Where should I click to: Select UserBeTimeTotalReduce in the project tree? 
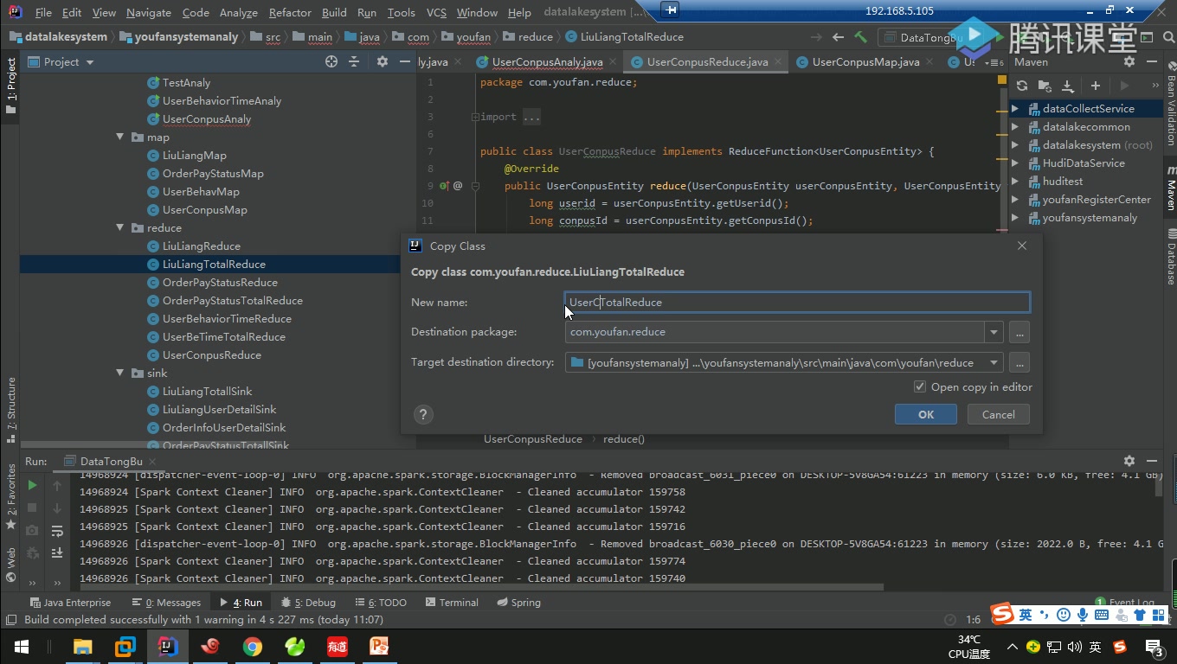[x=223, y=337]
